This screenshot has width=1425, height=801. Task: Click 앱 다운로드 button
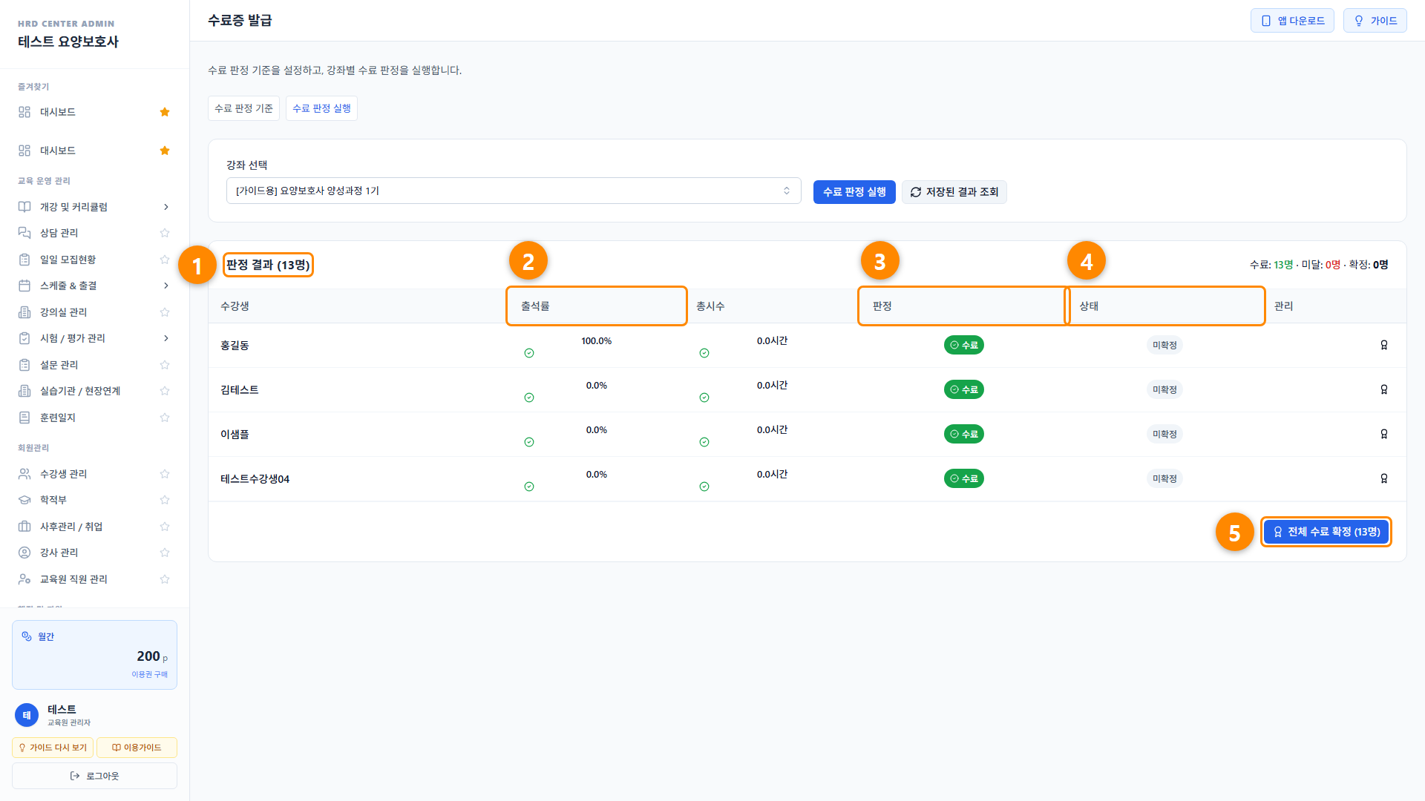pos(1292,21)
